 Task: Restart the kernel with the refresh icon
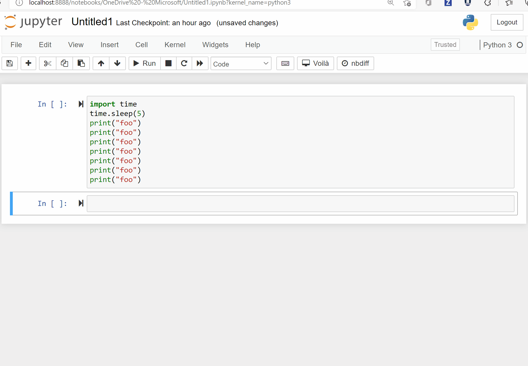[x=184, y=63]
